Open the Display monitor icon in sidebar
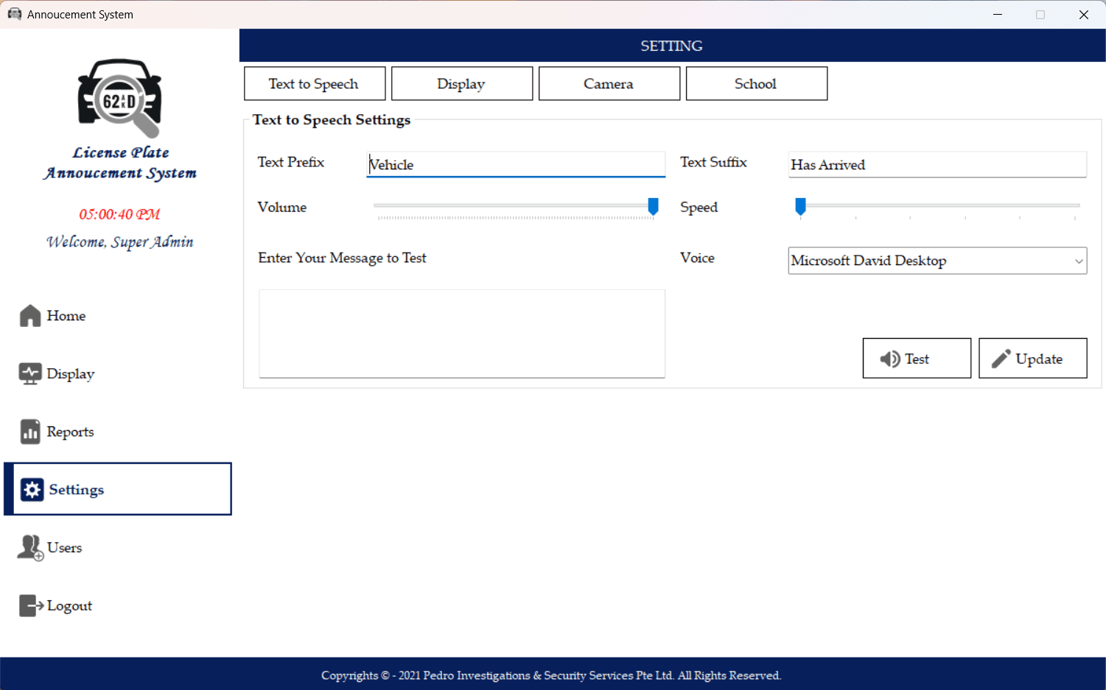 pos(30,374)
